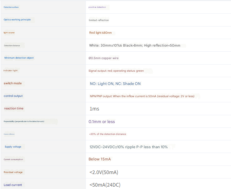This screenshot has height=189, width=231.
Task: Click the 'Red light 680nm' value
Action: coord(100,33)
